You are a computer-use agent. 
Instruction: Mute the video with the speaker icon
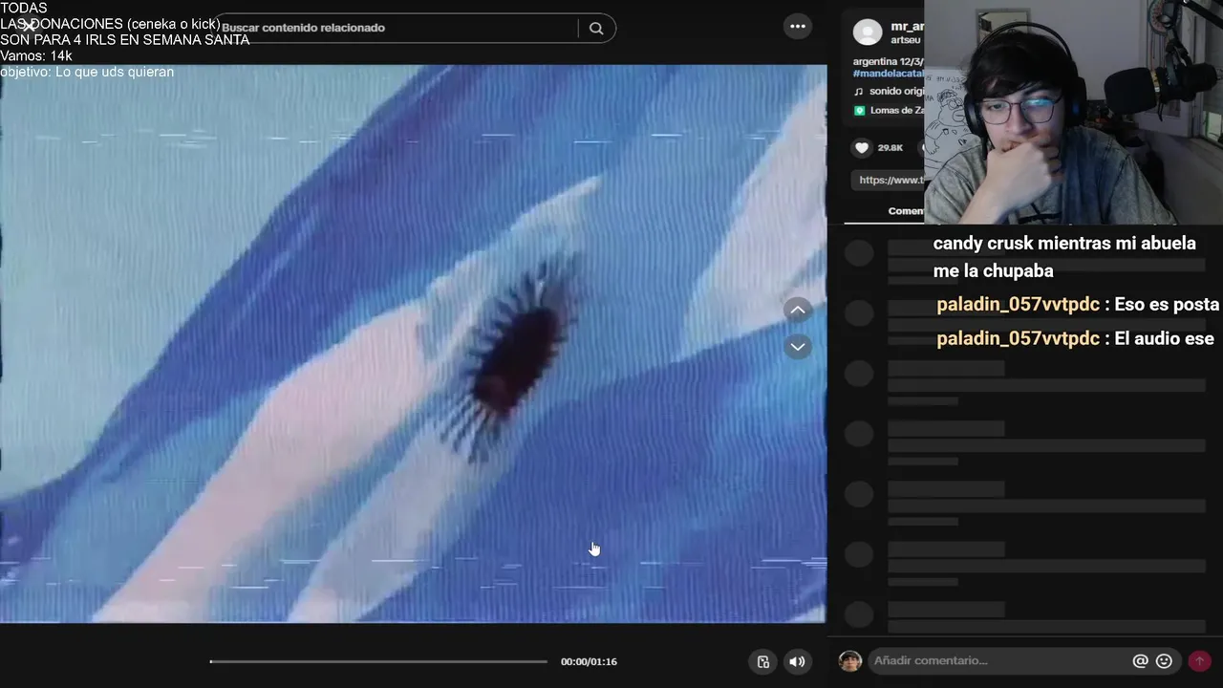coord(797,661)
